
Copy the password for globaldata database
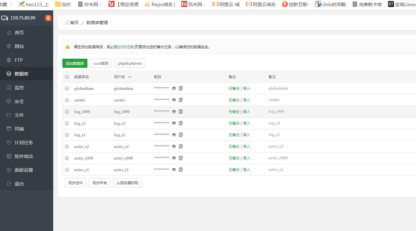(x=181, y=88)
